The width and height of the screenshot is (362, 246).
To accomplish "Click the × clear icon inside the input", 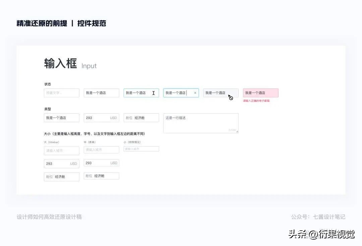I will pyautogui.click(x=195, y=93).
